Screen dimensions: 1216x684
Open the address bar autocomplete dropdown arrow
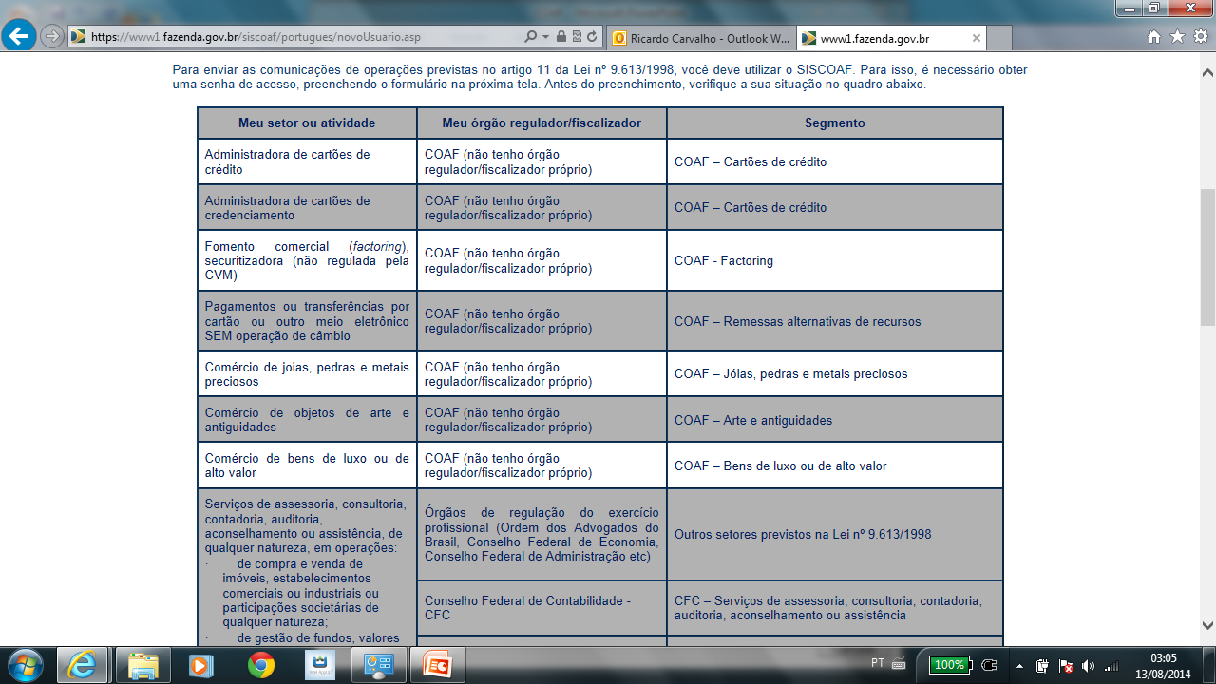pos(546,37)
